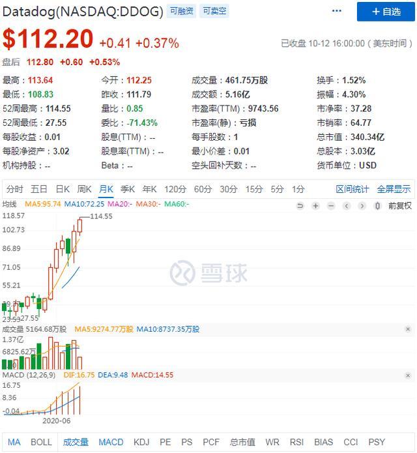Toggle the RSI indicator
This screenshot has height=453, width=417.
[296, 442]
